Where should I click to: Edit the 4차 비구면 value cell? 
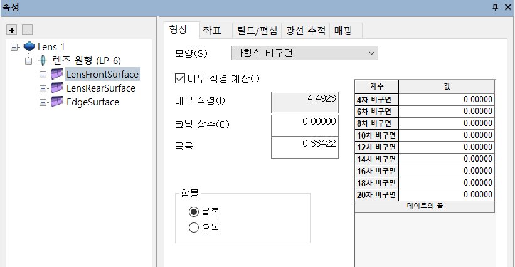(447, 100)
